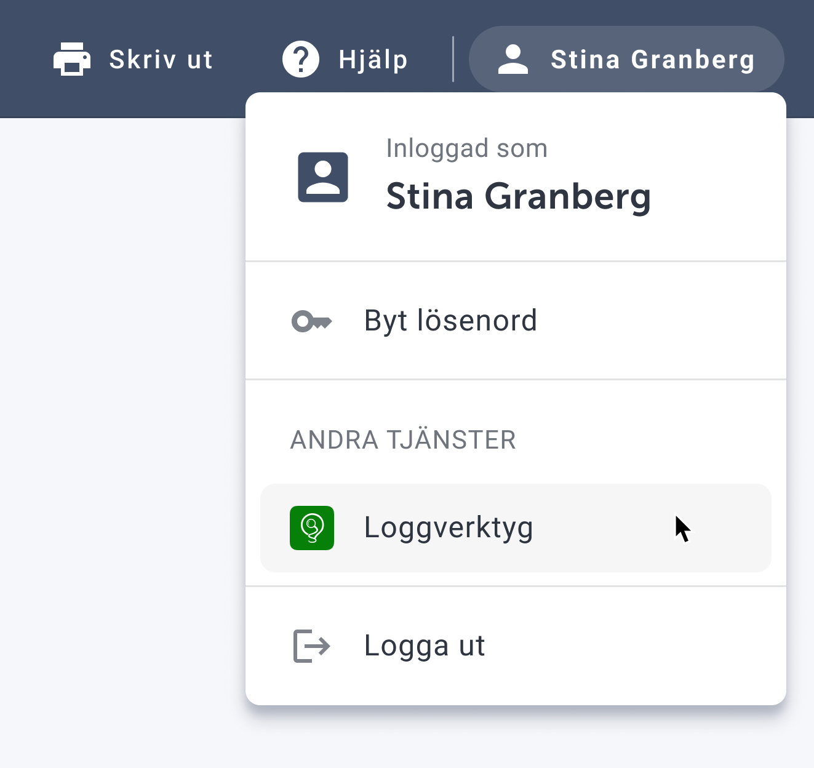Open the "Hjälp" link
814x768 pixels.
(373, 60)
